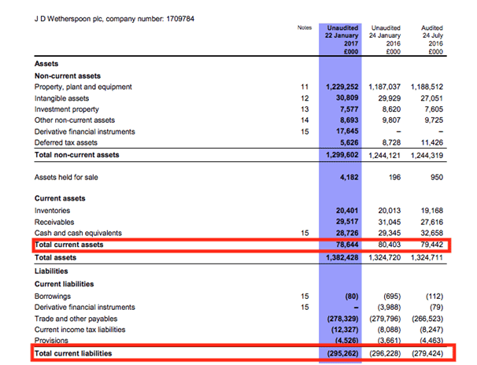Click the 'Total non-current assets' label
Screen dimensions: 477x365
[x=76, y=155]
